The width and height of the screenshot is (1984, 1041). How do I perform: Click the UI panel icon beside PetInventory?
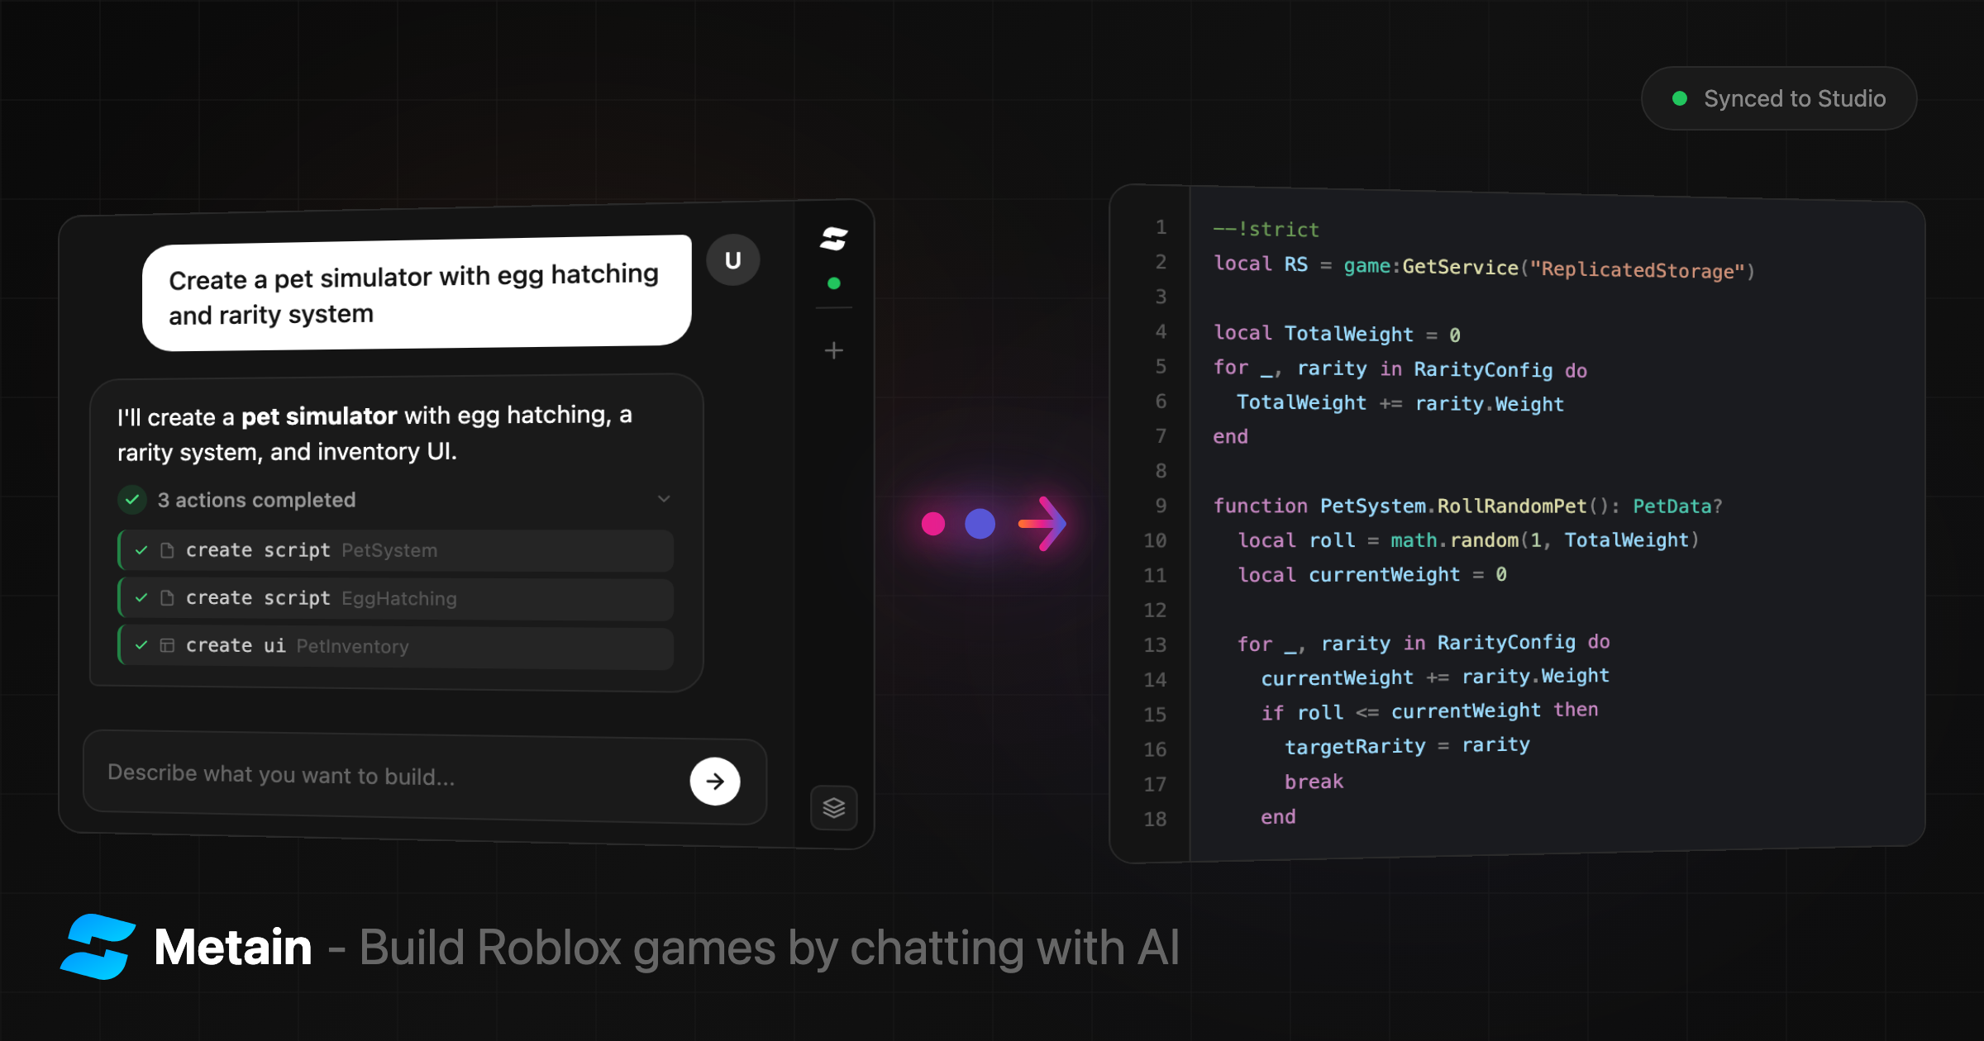(x=167, y=645)
